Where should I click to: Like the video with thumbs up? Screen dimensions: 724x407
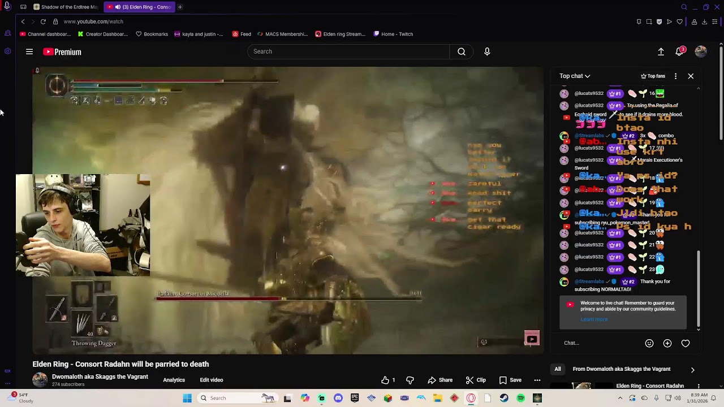click(388, 380)
